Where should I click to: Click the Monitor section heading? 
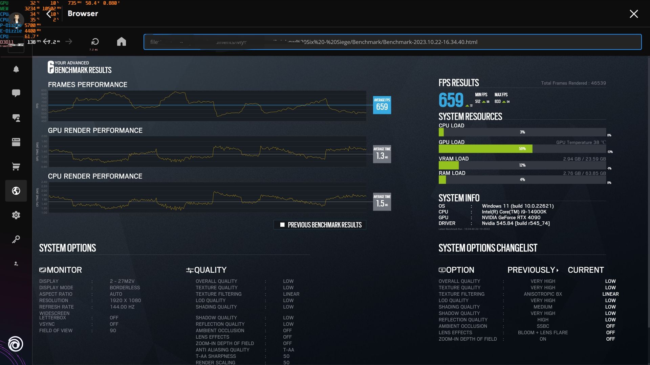(61, 270)
